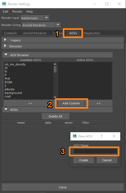Minimize the Render Settings window
This screenshot has height=193, width=126.
point(94,4)
